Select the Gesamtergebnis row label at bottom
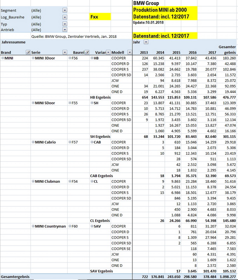The image size is (238, 280). point(15,277)
